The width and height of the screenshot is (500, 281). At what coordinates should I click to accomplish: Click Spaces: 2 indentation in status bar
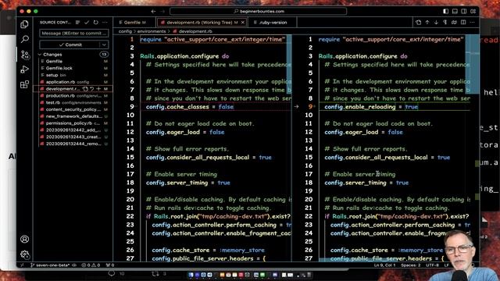click(x=411, y=265)
